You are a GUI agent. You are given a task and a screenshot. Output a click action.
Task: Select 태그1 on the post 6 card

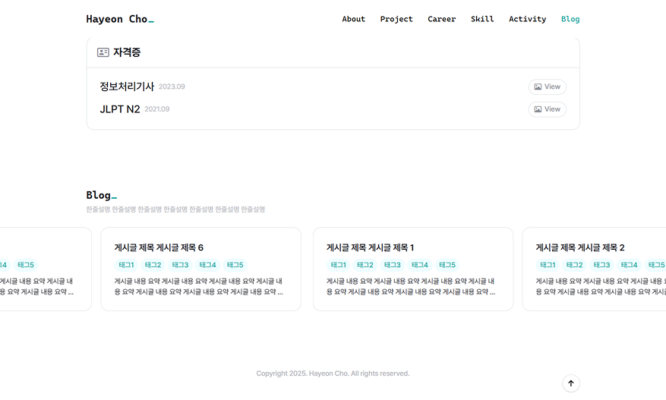126,265
